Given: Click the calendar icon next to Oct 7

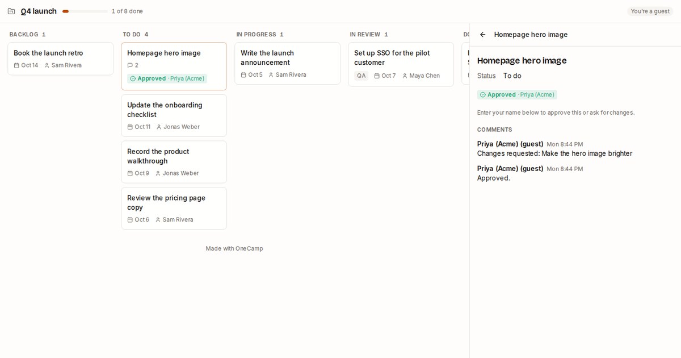Looking at the screenshot, I should [x=377, y=76].
